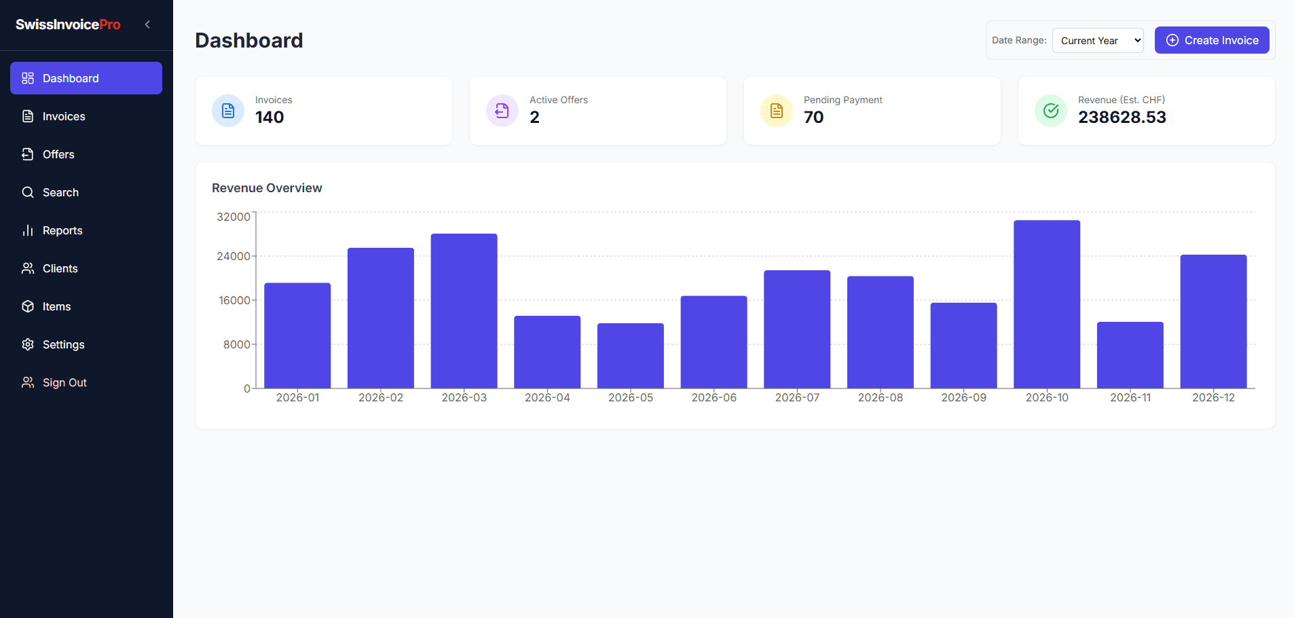The height and width of the screenshot is (618, 1294).
Task: Click the Dashboard page heading
Action: [x=249, y=41]
